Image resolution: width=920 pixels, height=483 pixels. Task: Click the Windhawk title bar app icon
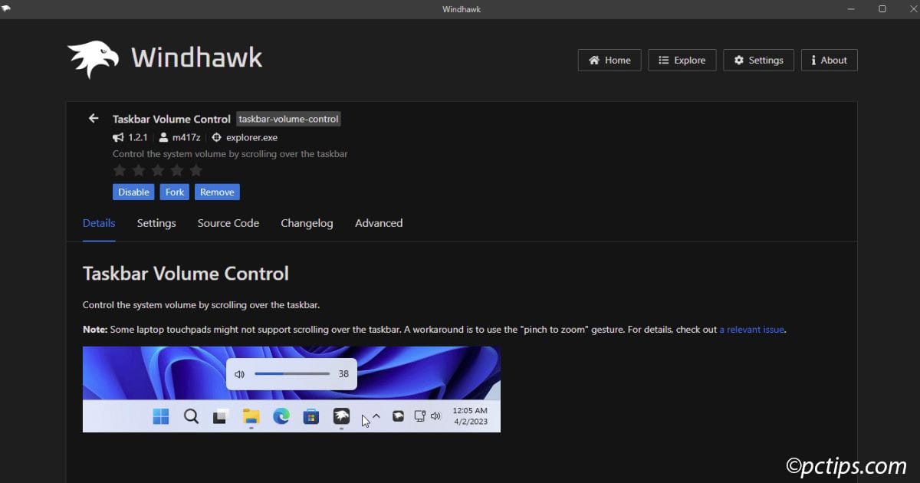tap(6, 8)
